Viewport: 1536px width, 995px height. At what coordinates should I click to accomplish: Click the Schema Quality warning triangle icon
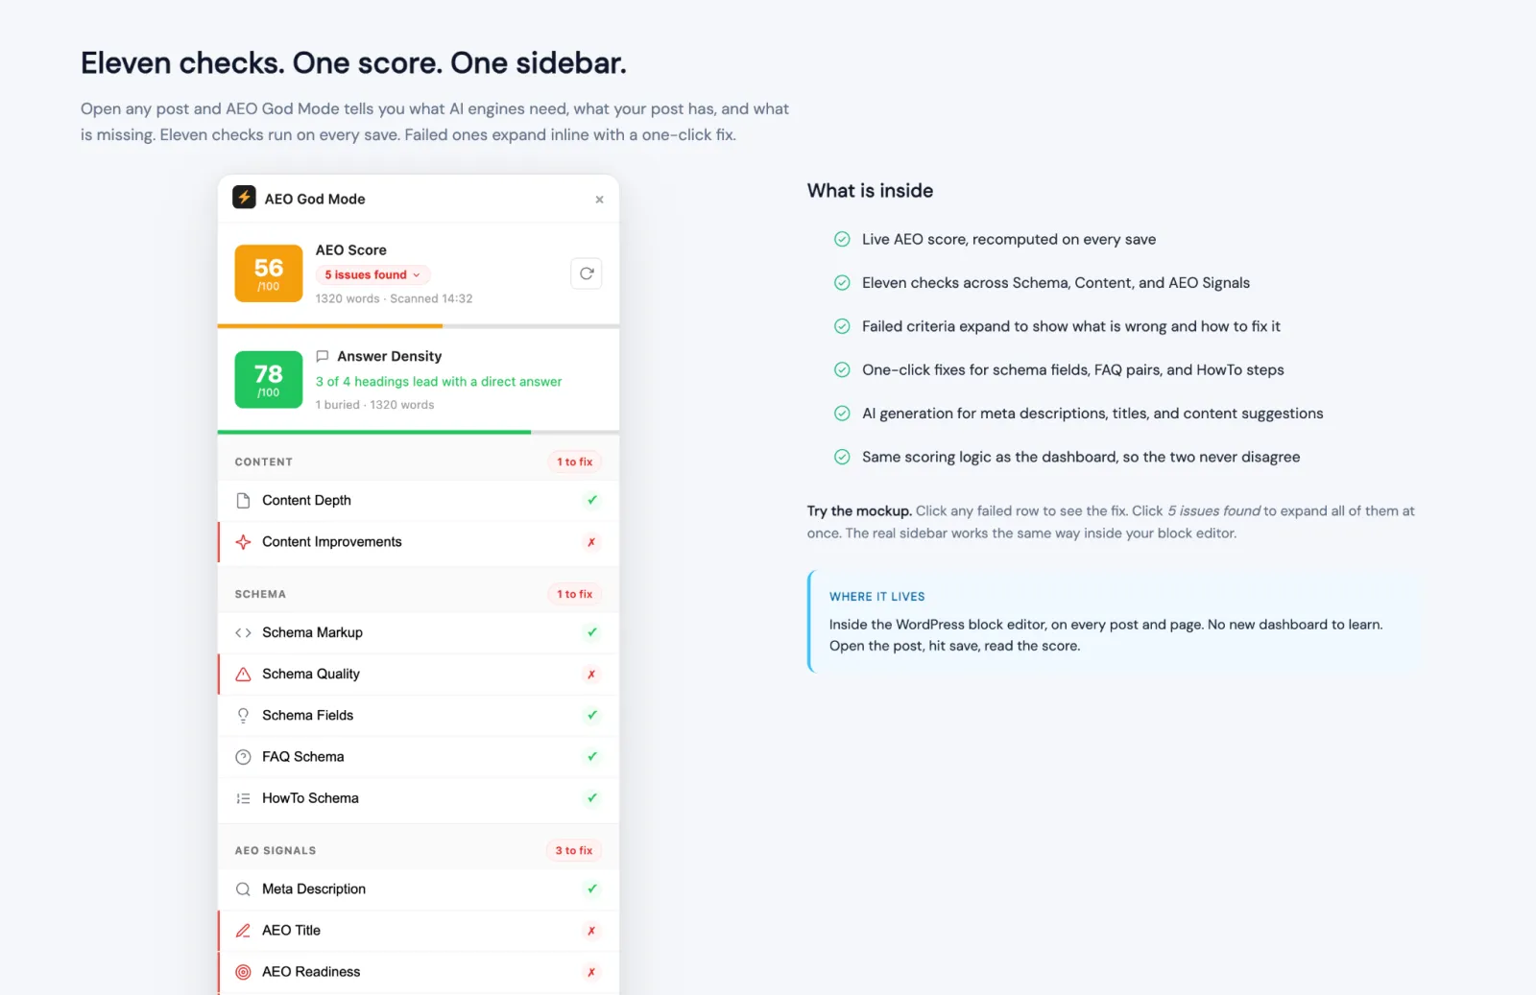(243, 674)
